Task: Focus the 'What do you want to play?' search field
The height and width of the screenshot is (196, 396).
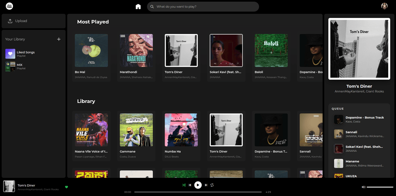Action: 203,6
